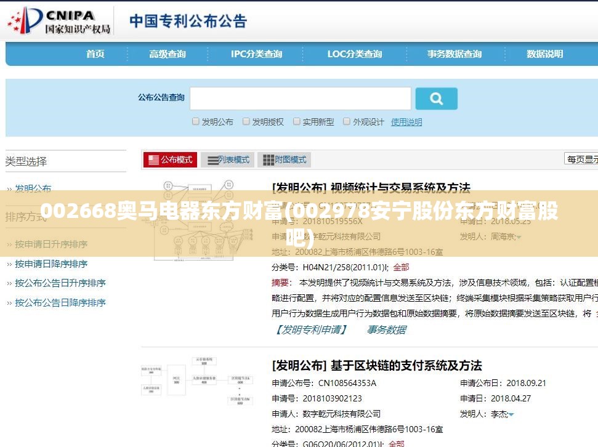Open the payment system patent diagram thumbnail

point(196,381)
